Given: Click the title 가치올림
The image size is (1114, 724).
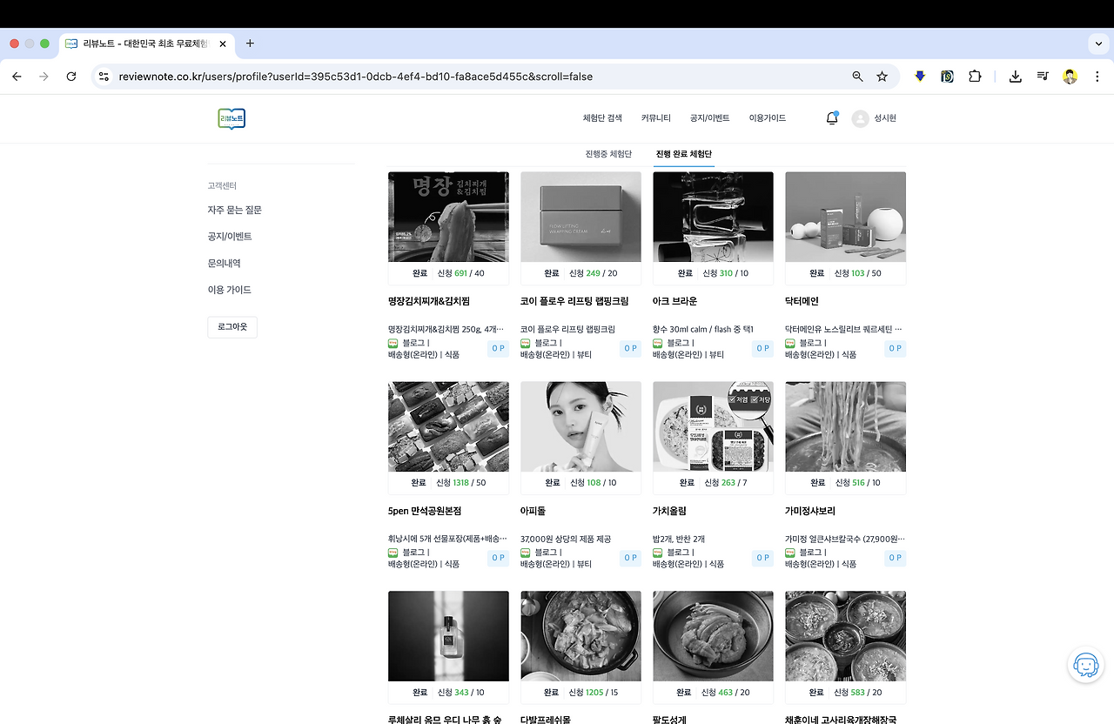Looking at the screenshot, I should [x=669, y=511].
